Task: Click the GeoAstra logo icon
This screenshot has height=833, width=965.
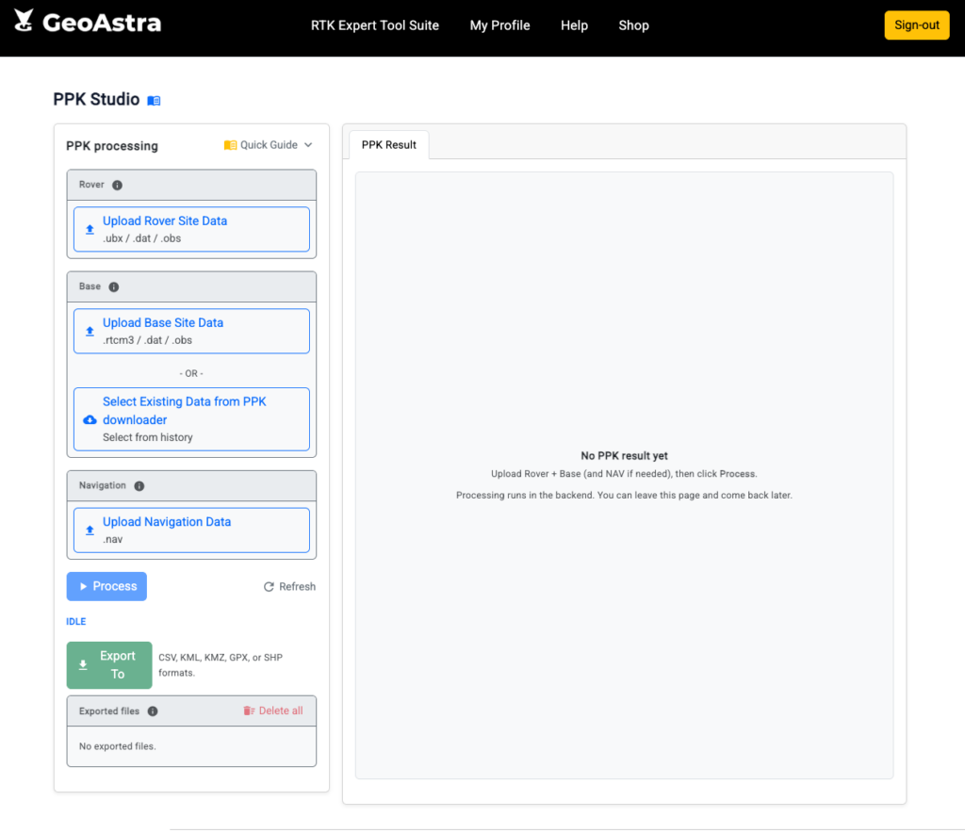Action: pos(25,21)
